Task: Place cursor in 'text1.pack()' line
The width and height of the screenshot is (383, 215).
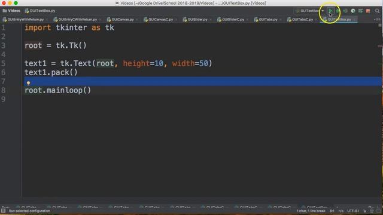Action: pyautogui.click(x=51, y=72)
